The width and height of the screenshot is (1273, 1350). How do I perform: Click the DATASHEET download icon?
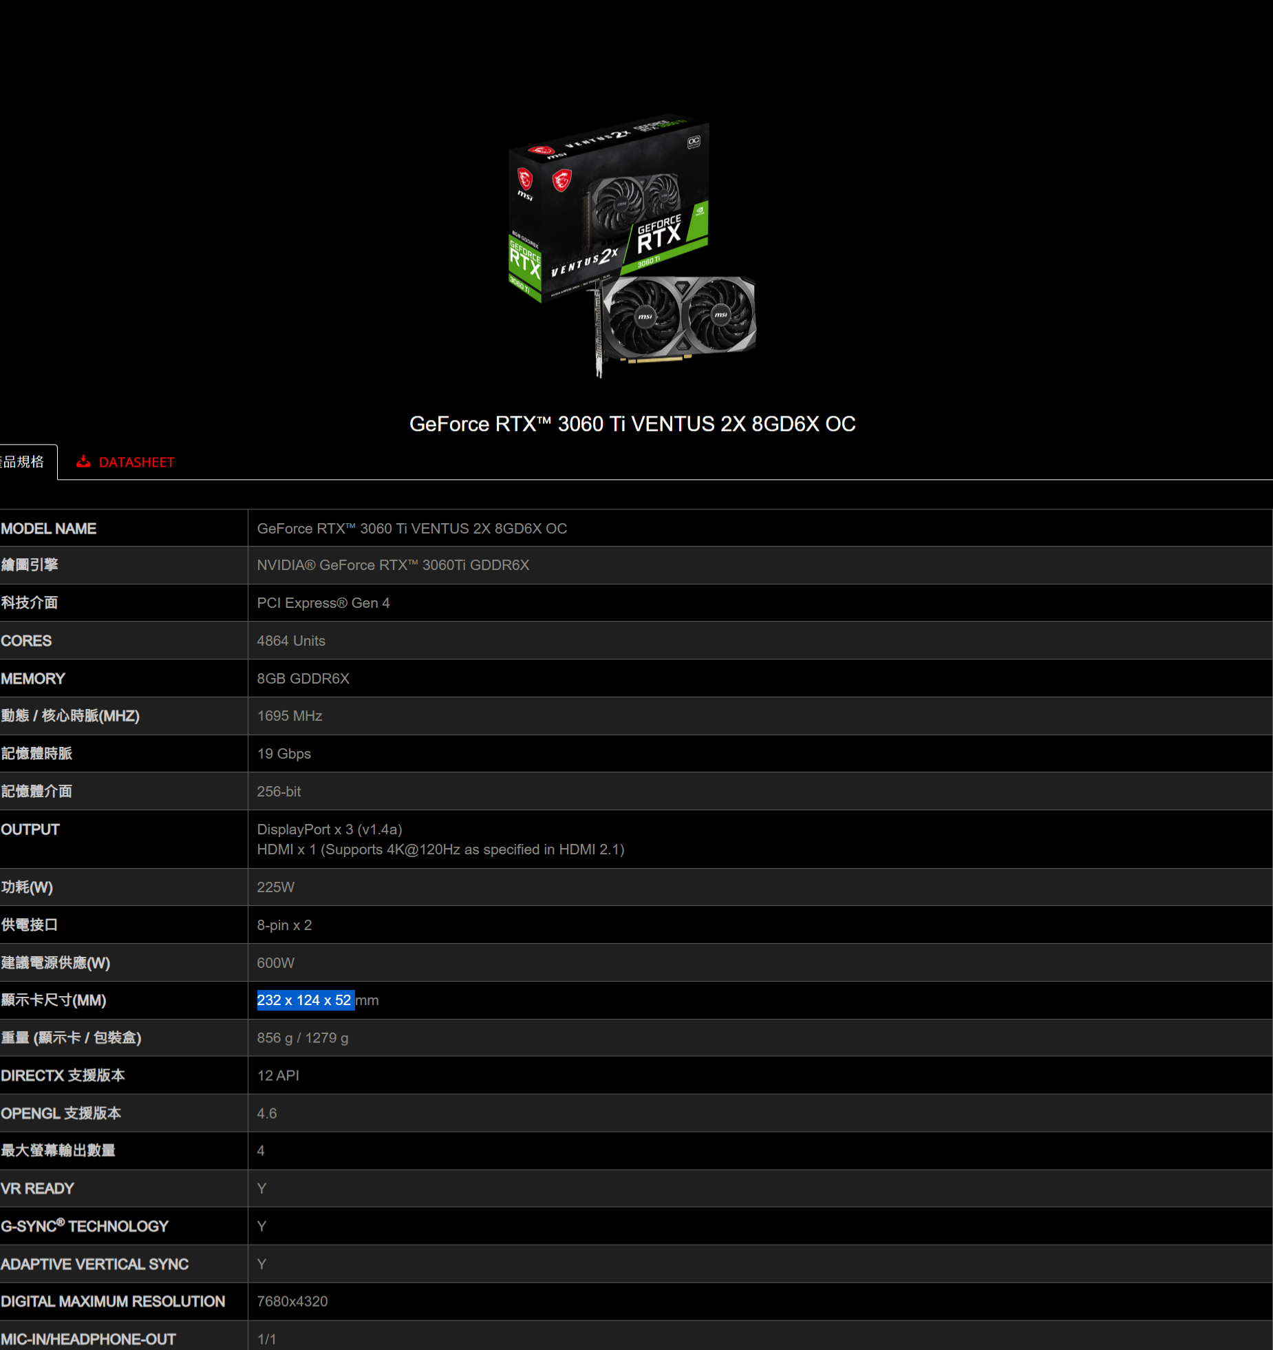(x=83, y=461)
